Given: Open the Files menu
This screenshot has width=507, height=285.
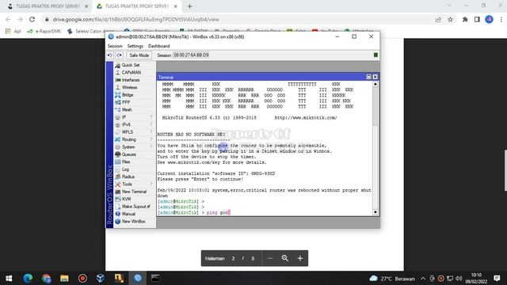Looking at the screenshot, I should [125, 161].
